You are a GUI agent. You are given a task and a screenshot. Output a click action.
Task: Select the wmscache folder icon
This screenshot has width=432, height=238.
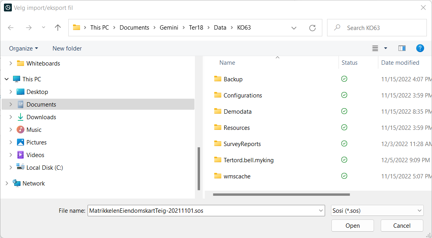tap(218, 176)
